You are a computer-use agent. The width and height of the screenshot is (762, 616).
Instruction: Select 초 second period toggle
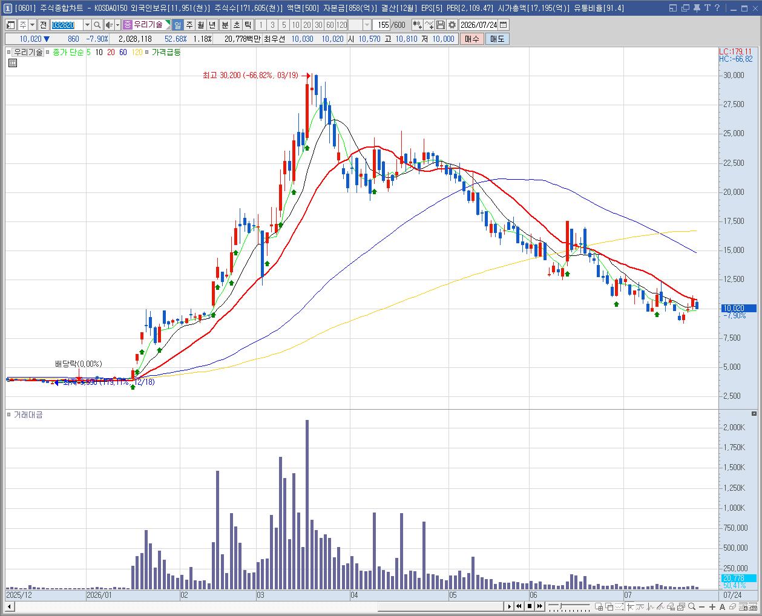click(x=236, y=25)
